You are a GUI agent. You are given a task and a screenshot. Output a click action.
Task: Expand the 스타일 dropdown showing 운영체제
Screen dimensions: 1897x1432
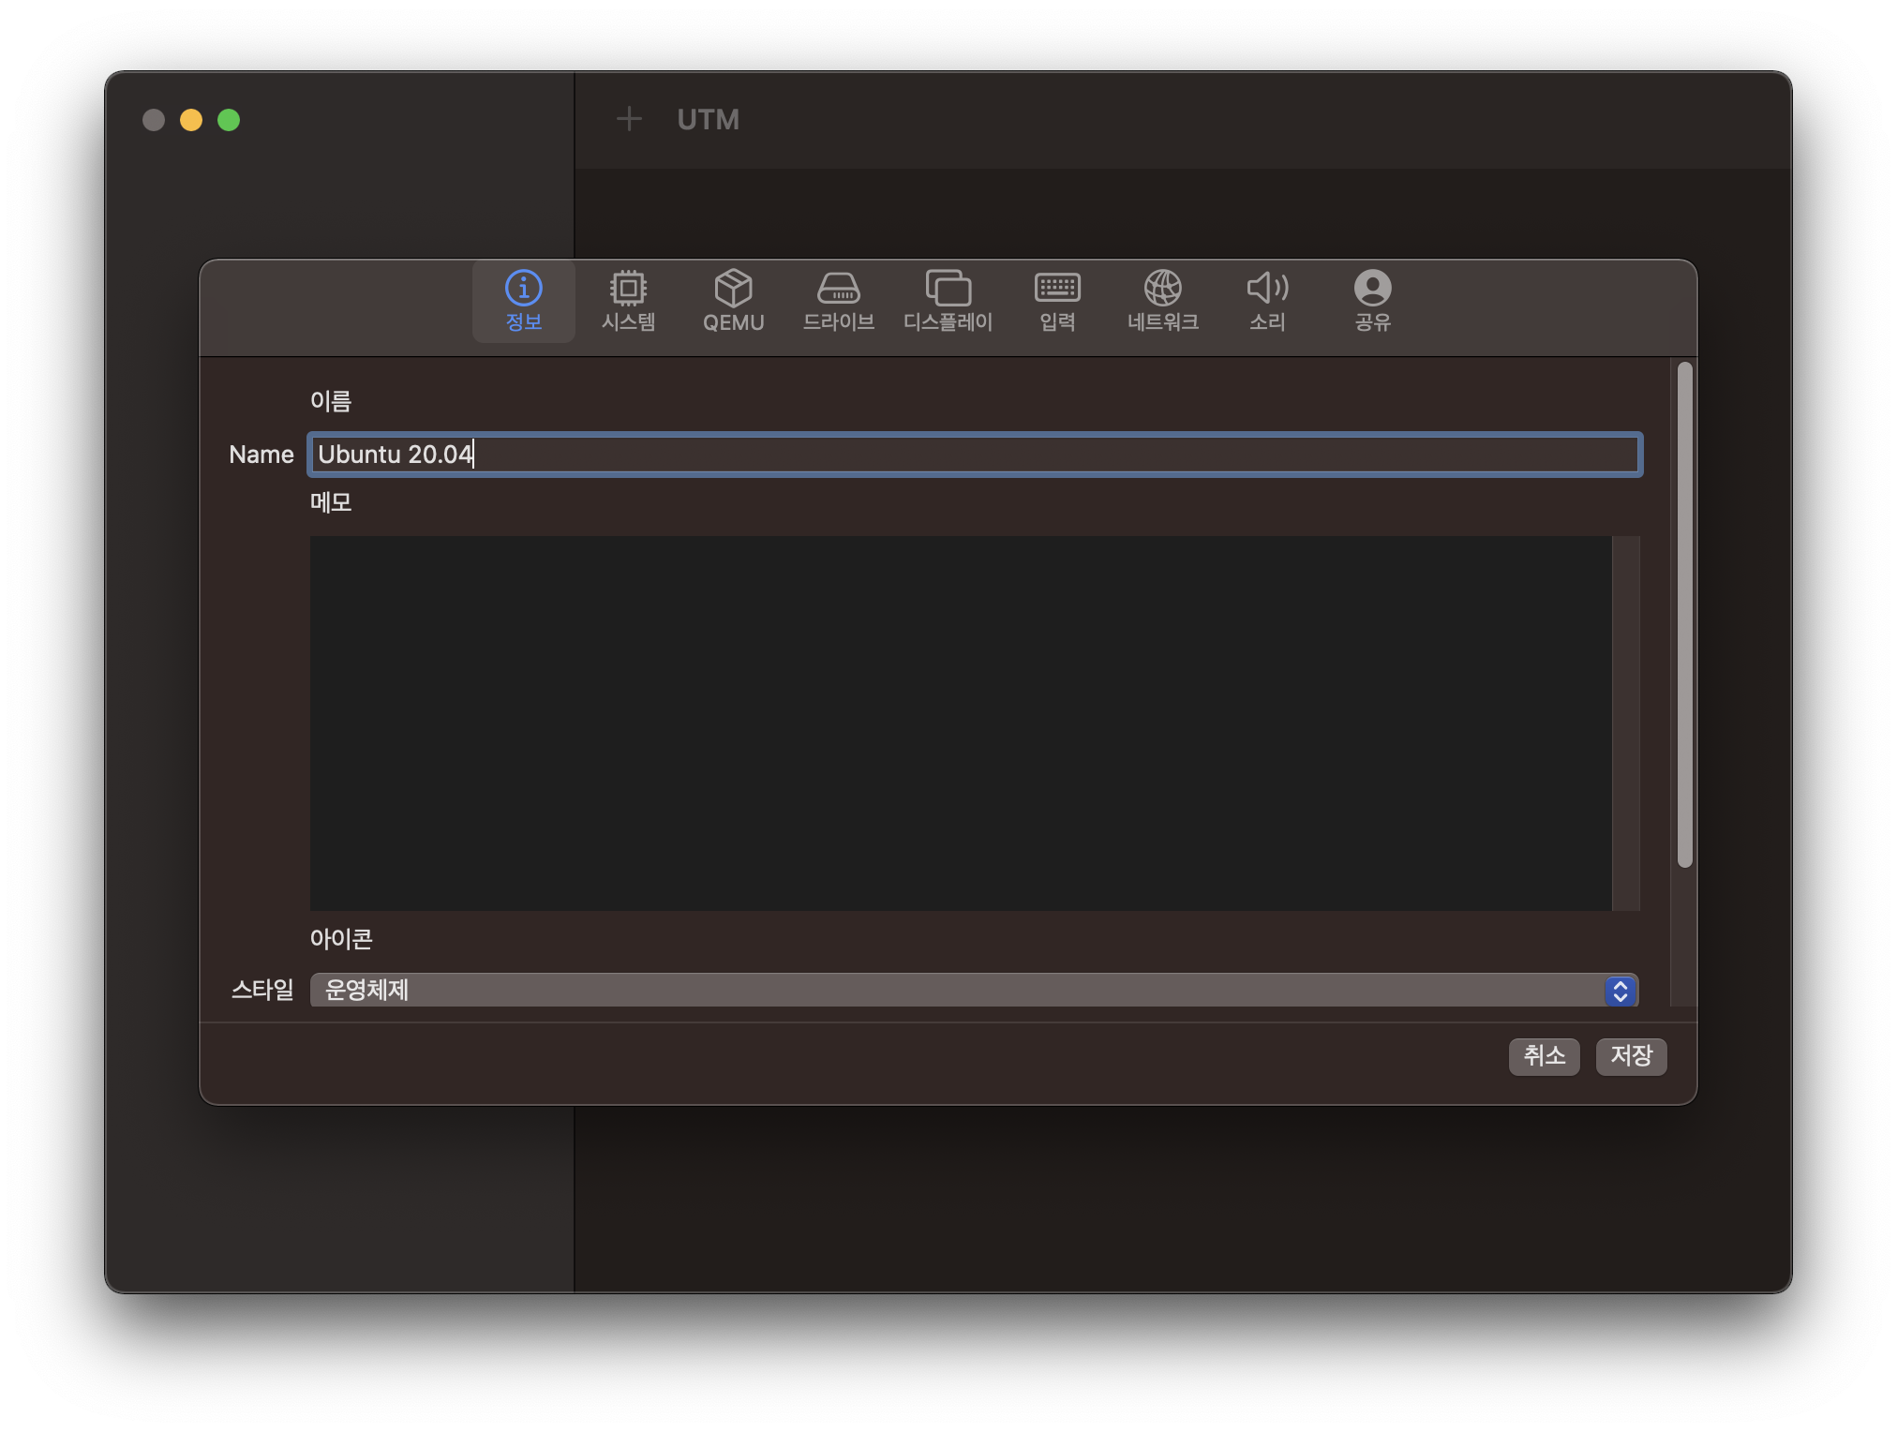[956, 990]
